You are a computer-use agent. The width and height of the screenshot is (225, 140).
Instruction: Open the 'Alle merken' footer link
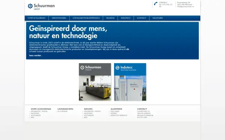62,111
